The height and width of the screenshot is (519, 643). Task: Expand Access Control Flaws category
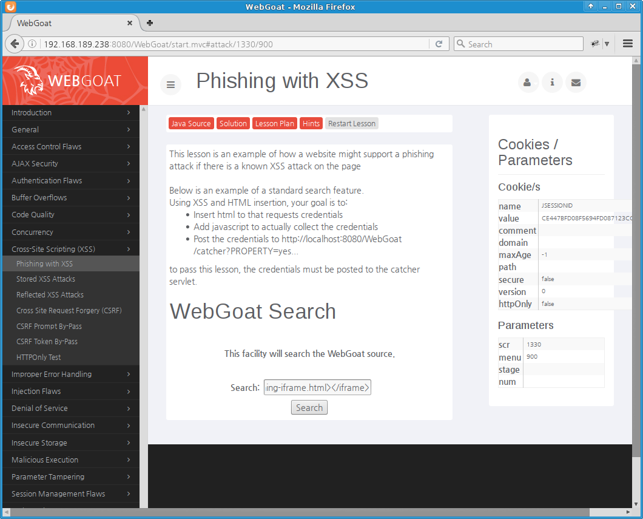(71, 146)
